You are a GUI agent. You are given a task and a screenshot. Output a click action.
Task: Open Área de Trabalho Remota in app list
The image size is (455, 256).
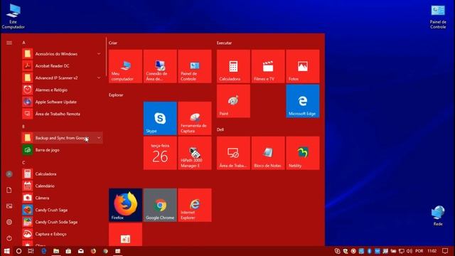click(62, 114)
